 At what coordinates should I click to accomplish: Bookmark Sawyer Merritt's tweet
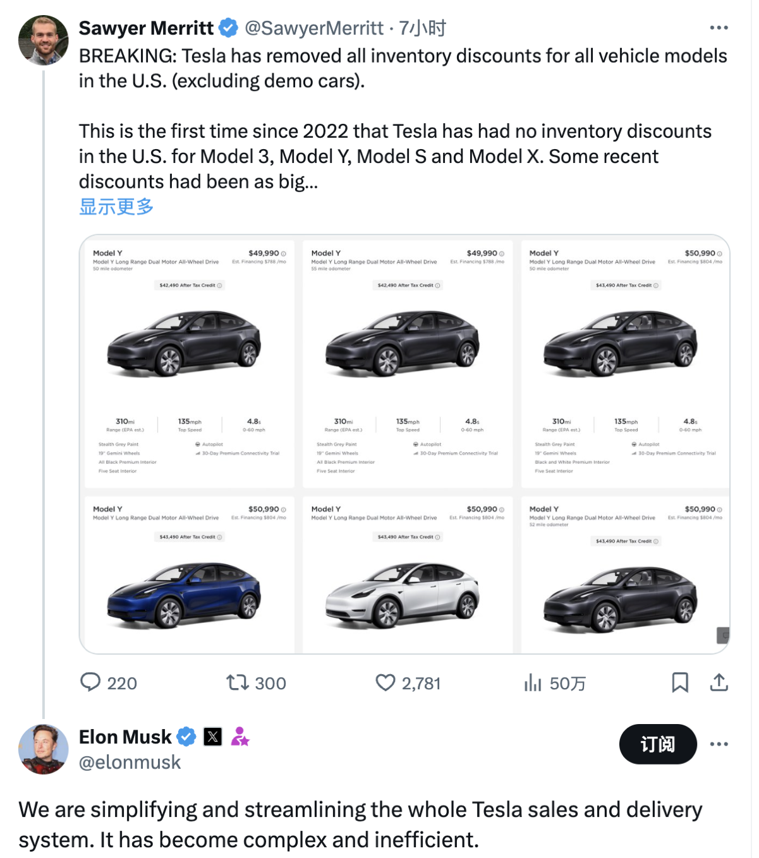[680, 682]
